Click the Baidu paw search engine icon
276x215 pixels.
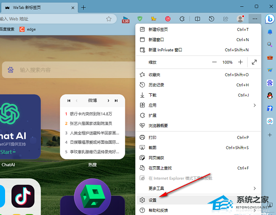(11, 70)
